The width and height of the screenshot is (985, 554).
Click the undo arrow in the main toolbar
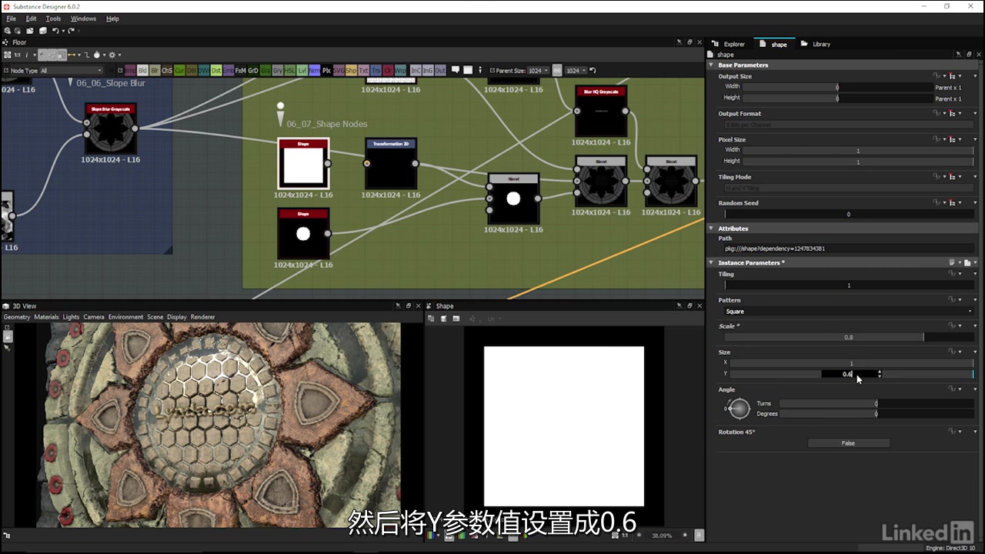[55, 31]
